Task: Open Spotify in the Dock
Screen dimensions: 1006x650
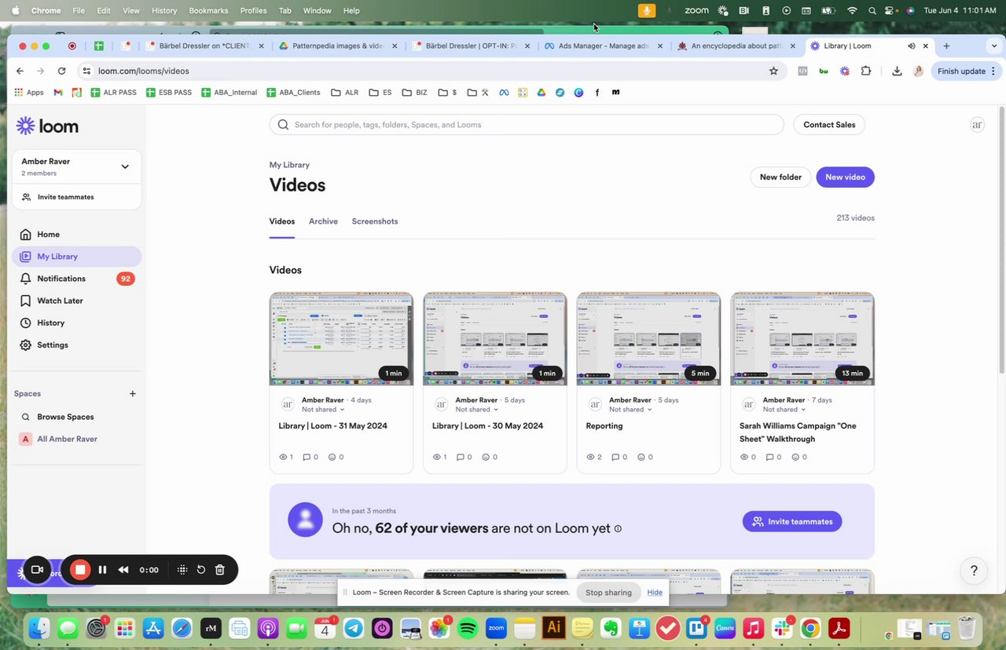Action: [467, 628]
